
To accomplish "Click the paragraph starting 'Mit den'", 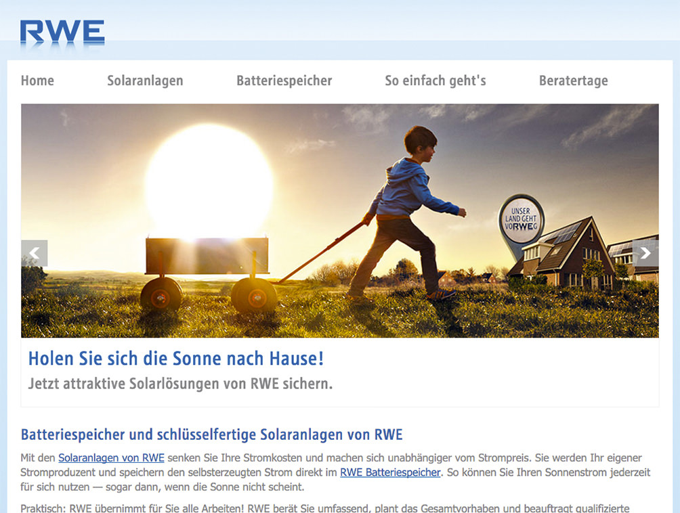I will coord(335,472).
